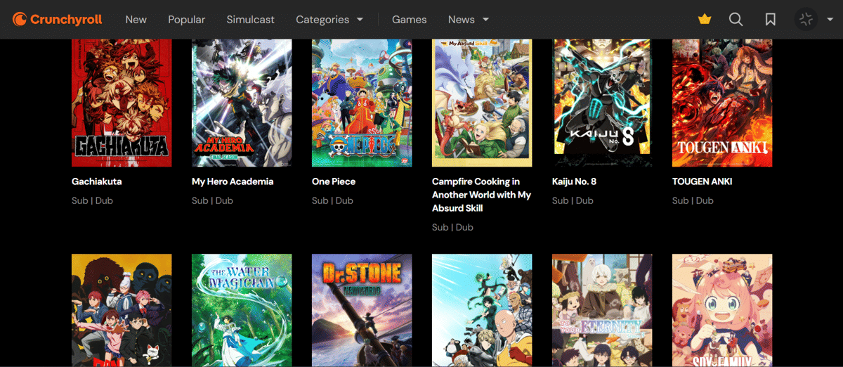Open the TOUGEN ANKI poster
Viewport: 843px width, 367px height.
pyautogui.click(x=722, y=103)
